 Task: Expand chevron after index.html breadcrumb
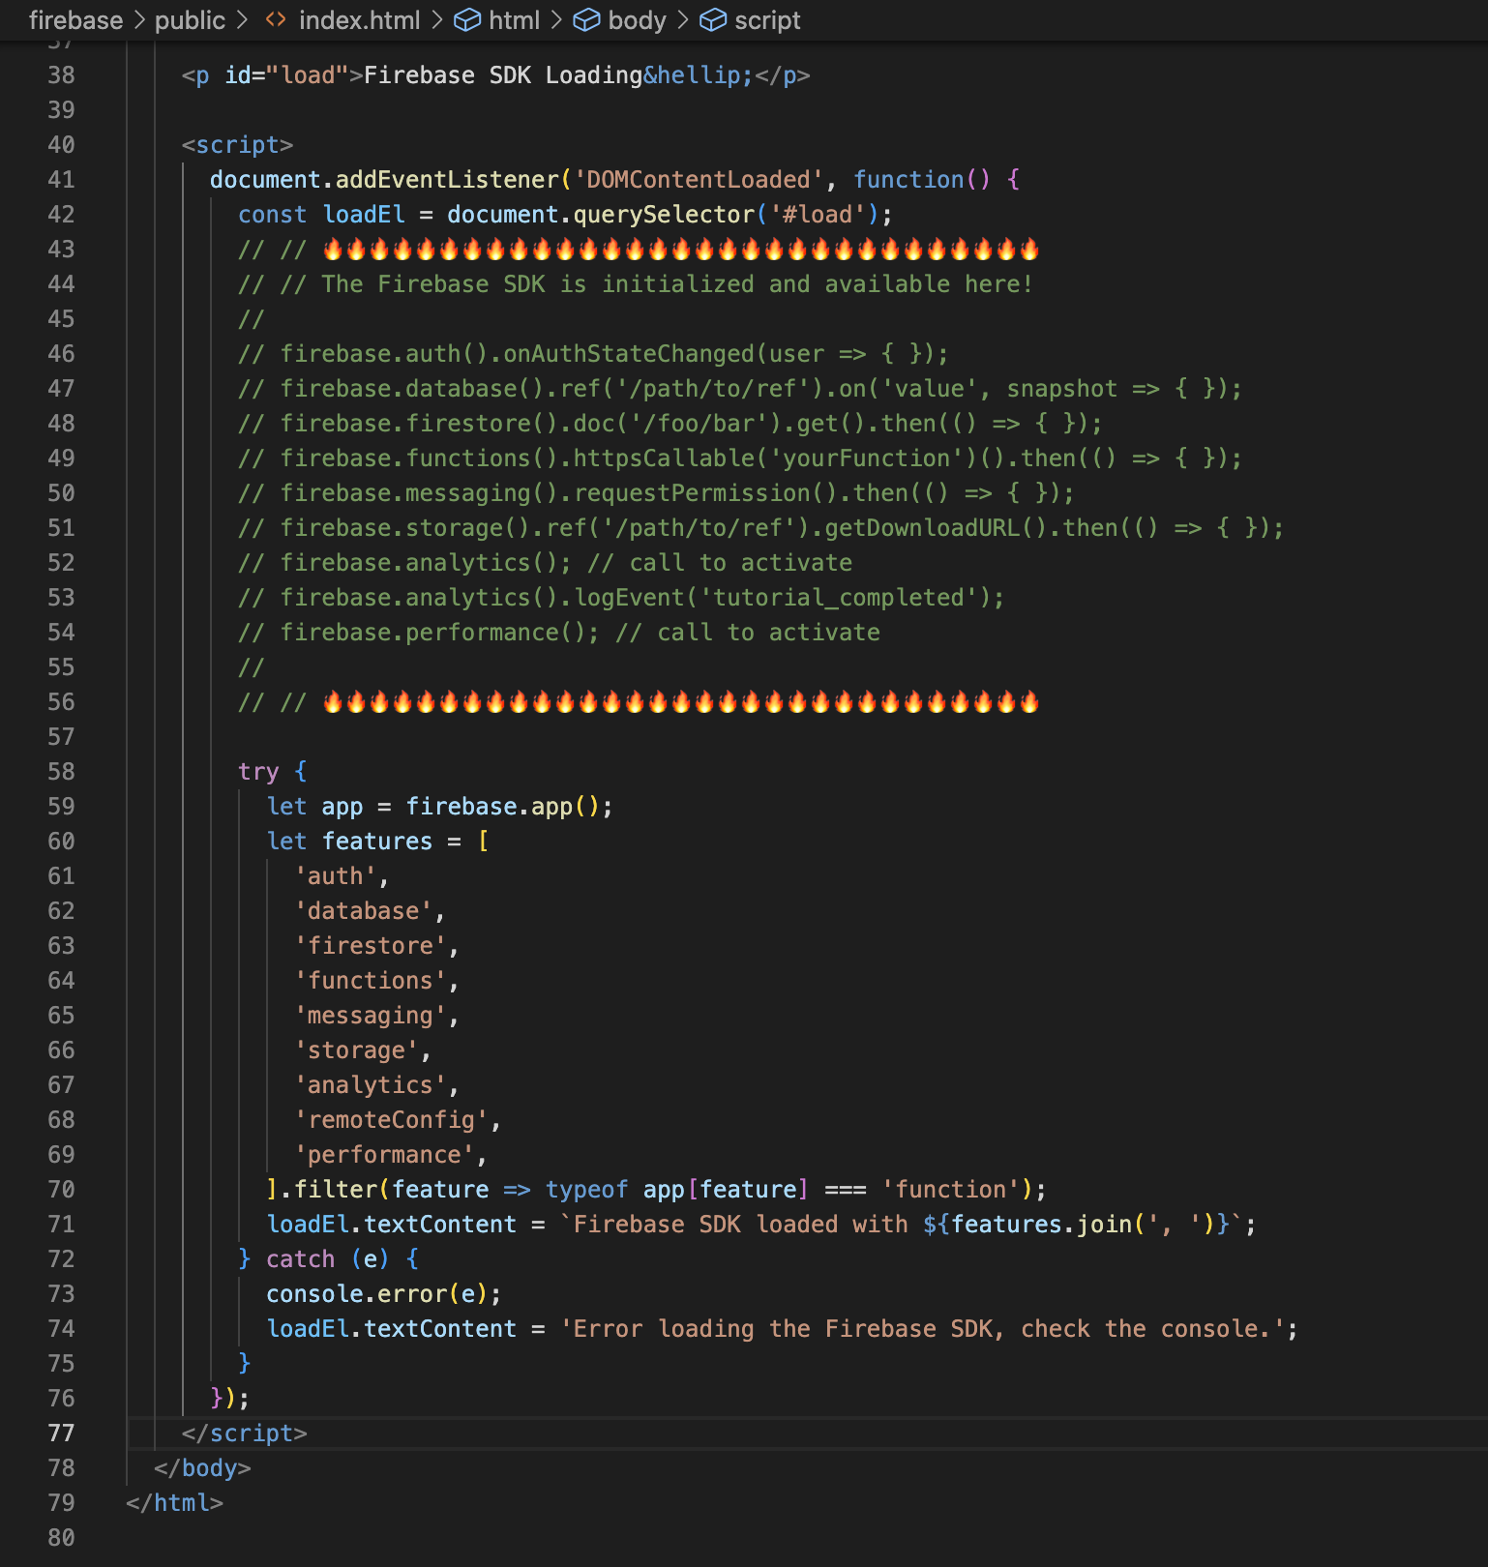[437, 20]
